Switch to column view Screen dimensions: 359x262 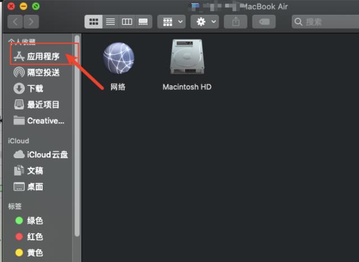click(127, 22)
